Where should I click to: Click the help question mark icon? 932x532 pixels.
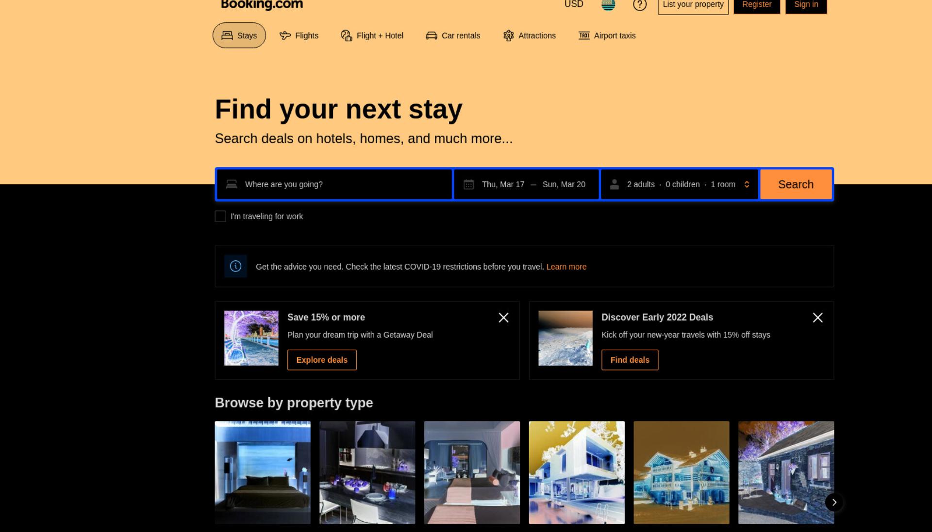click(x=639, y=5)
